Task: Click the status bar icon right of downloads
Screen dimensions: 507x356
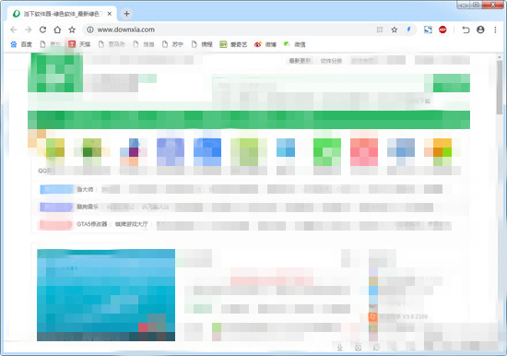Action: coord(358,348)
